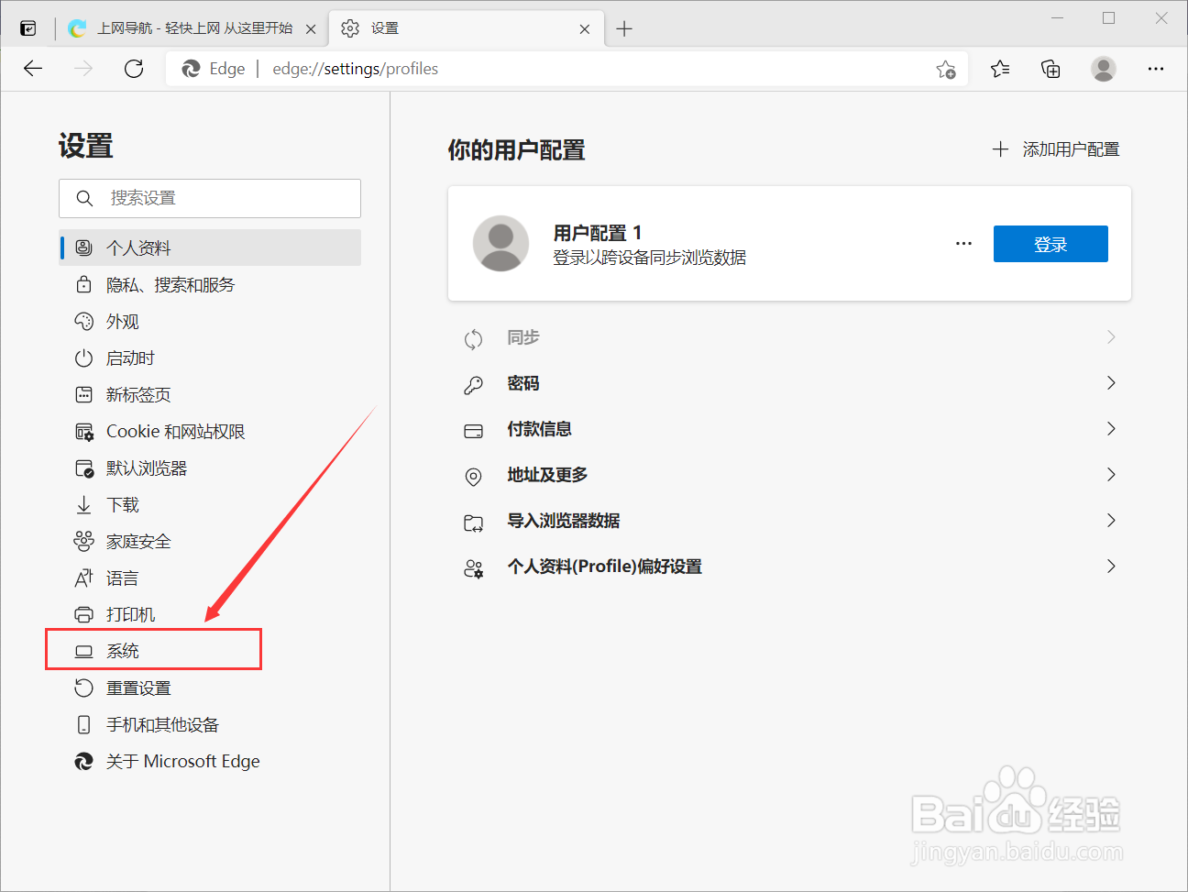Open 默认浏览器 settings
Image resolution: width=1188 pixels, height=892 pixels.
point(210,468)
